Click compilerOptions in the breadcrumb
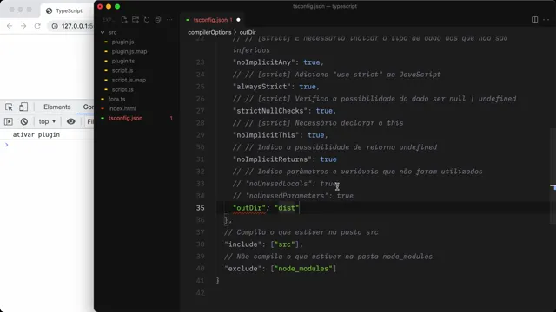 click(209, 32)
